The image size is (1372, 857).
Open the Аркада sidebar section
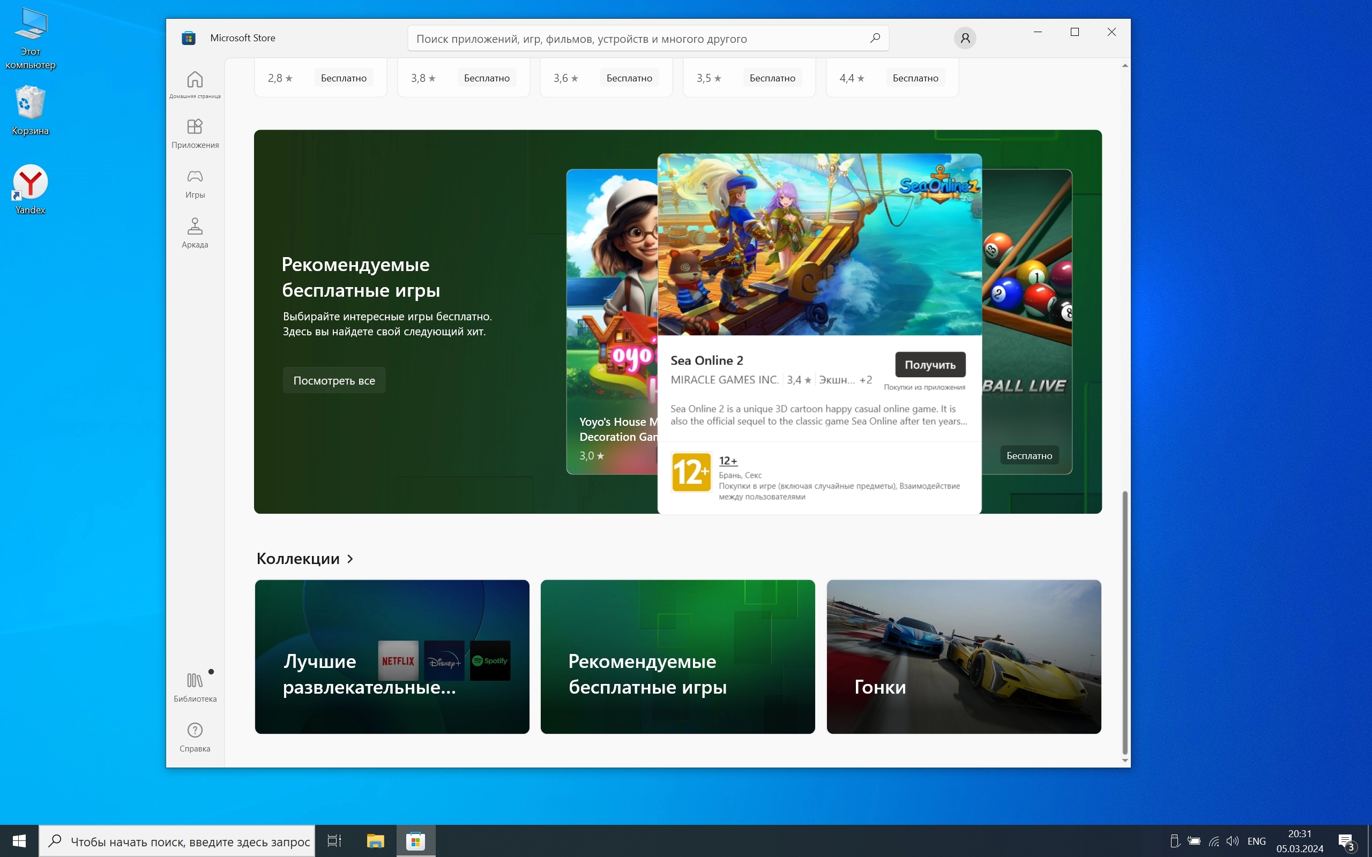195,233
